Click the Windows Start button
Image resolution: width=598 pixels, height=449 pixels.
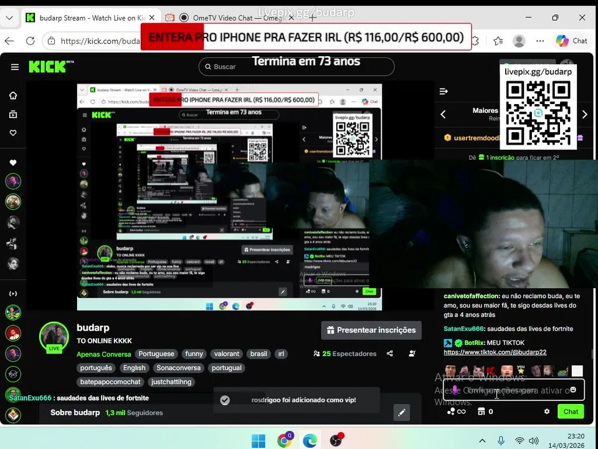259,441
